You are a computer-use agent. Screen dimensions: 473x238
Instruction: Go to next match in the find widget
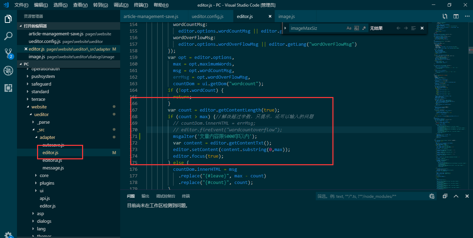point(406,28)
